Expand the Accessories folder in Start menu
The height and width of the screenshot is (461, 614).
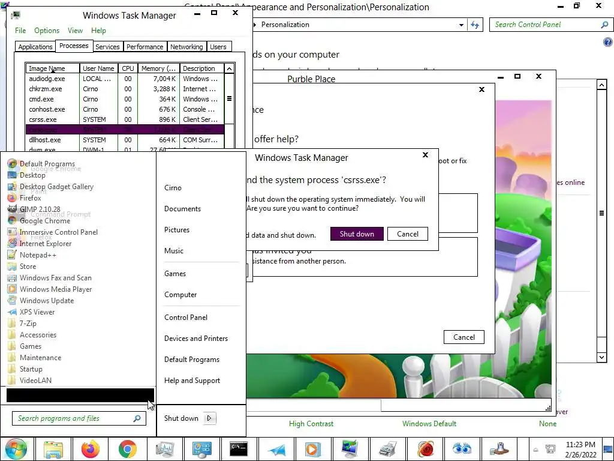click(32, 334)
